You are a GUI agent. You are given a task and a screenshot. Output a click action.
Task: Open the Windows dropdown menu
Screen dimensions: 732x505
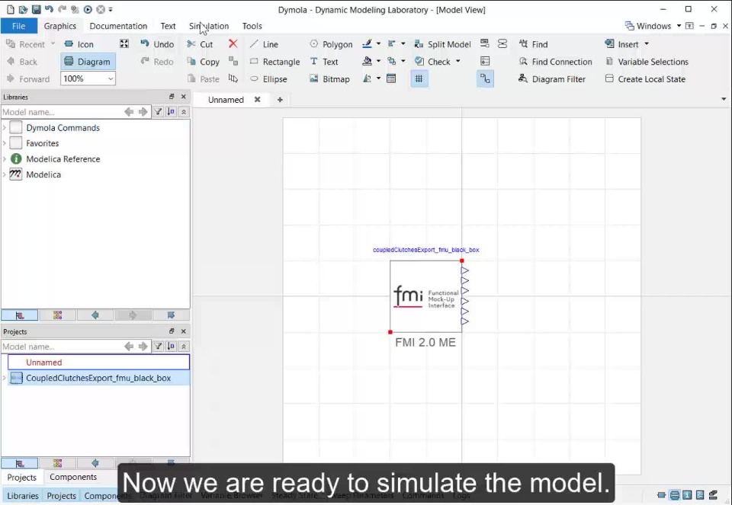pos(653,26)
